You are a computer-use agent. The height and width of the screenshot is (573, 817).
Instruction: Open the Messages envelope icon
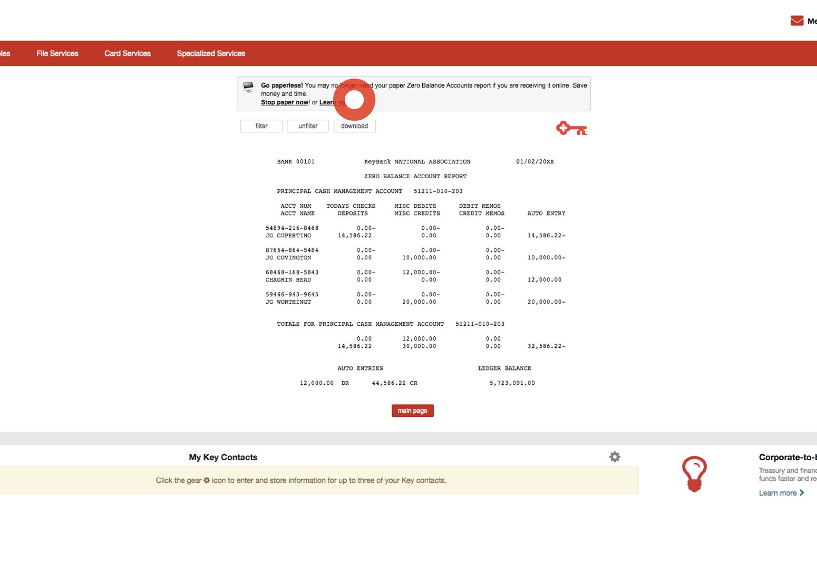(x=796, y=21)
